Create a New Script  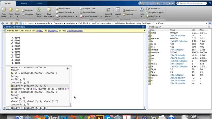[4, 13]
